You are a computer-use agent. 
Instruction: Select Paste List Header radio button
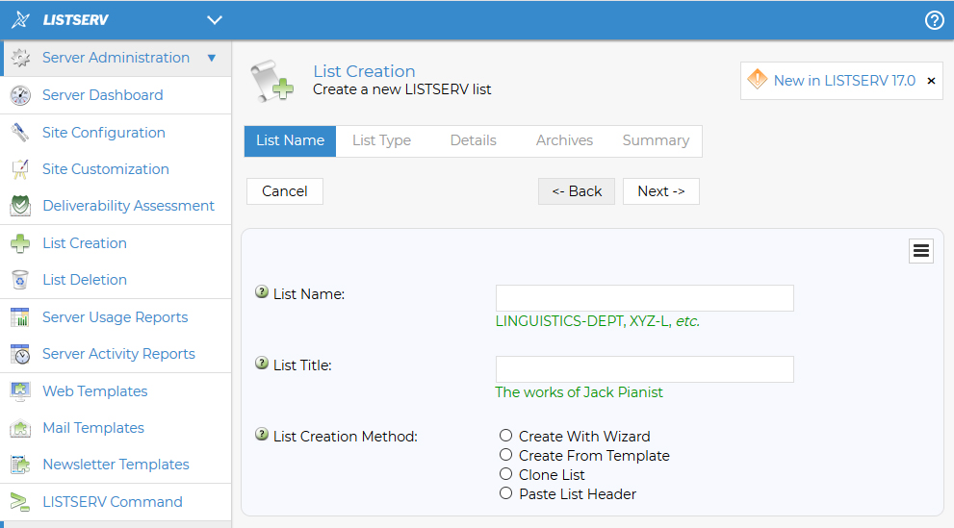point(505,493)
